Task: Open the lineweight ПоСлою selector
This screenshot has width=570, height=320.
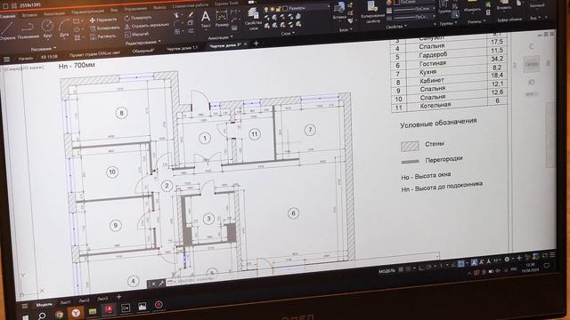Action: [414, 9]
